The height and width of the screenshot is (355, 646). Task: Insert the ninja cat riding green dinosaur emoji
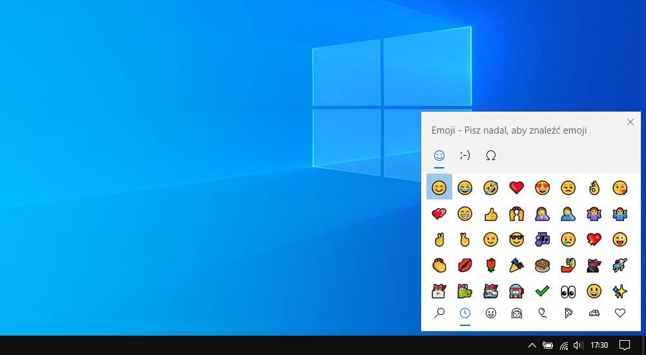coord(465,291)
